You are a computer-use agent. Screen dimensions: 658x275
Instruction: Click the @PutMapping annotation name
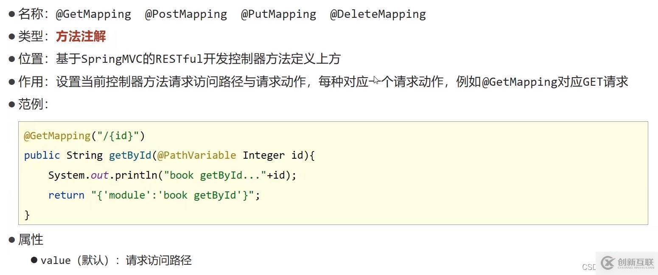pos(278,14)
